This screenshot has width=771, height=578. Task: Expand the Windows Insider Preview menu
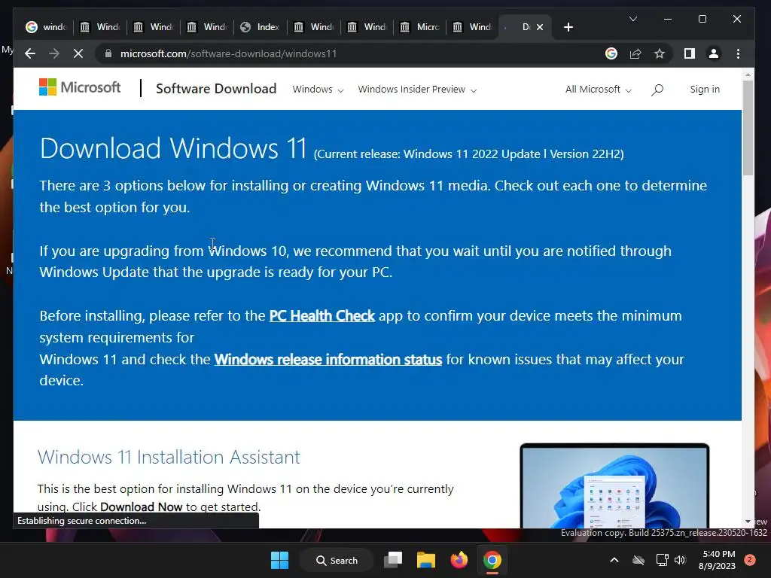417,90
